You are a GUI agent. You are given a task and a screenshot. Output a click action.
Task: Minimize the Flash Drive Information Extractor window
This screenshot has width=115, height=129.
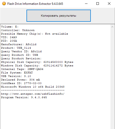coord(86,4)
